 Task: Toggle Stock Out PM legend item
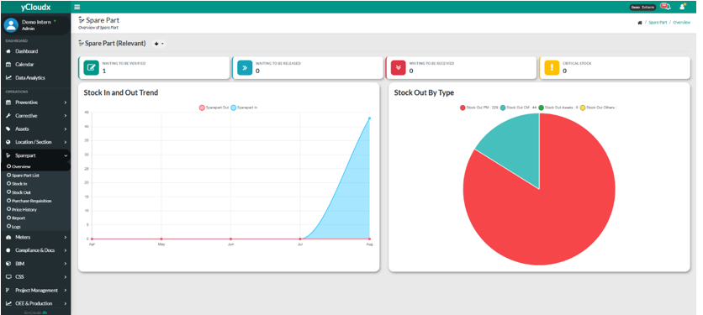[478, 108]
